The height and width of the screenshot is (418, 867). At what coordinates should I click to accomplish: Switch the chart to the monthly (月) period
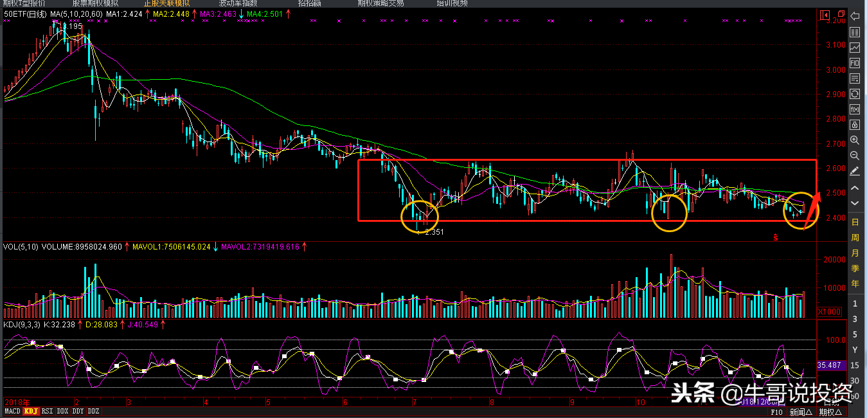pyautogui.click(x=855, y=253)
